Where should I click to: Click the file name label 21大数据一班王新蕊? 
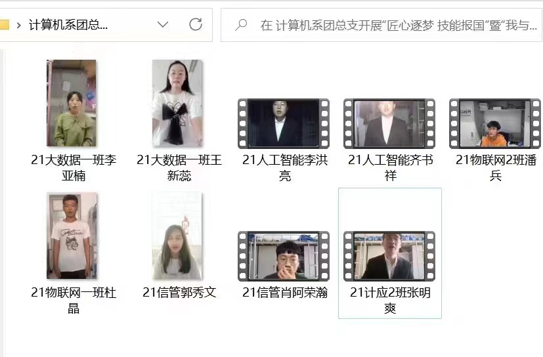[179, 167]
